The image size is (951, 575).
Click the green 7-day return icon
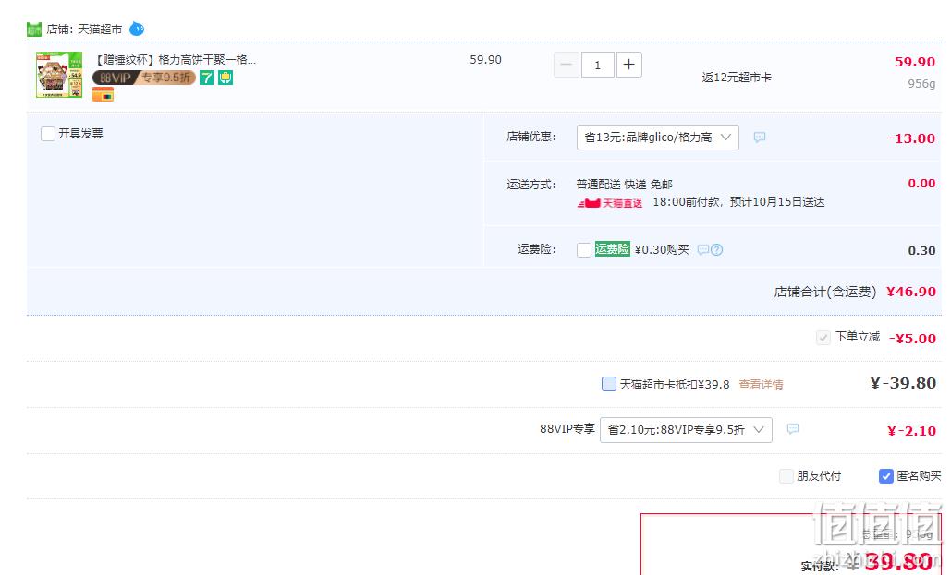[x=207, y=78]
